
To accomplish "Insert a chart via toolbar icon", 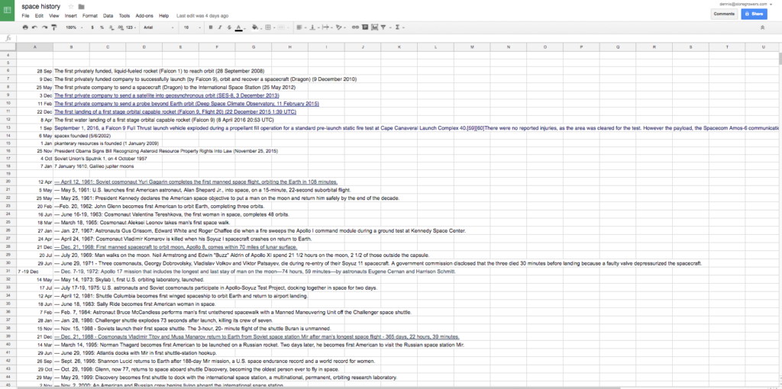I will pyautogui.click(x=374, y=27).
